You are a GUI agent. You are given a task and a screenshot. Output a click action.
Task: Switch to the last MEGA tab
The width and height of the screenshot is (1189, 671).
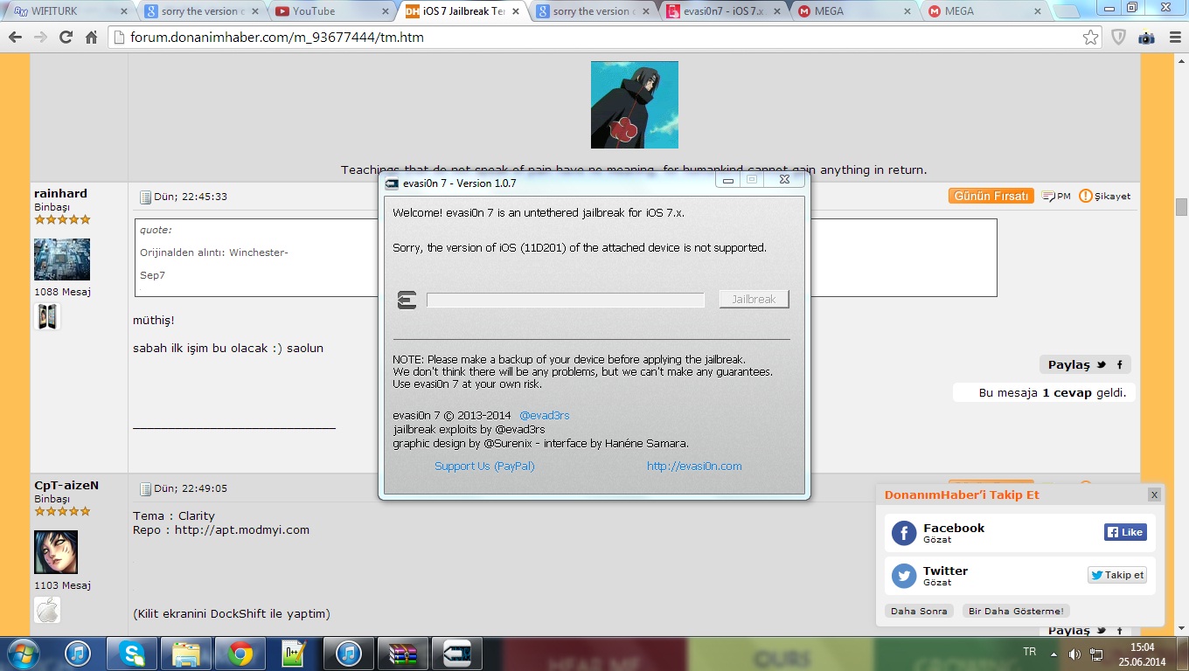984,11
